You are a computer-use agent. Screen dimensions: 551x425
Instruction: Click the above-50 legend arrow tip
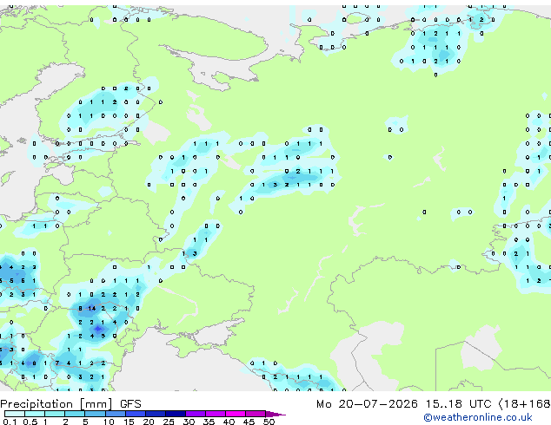click(275, 414)
